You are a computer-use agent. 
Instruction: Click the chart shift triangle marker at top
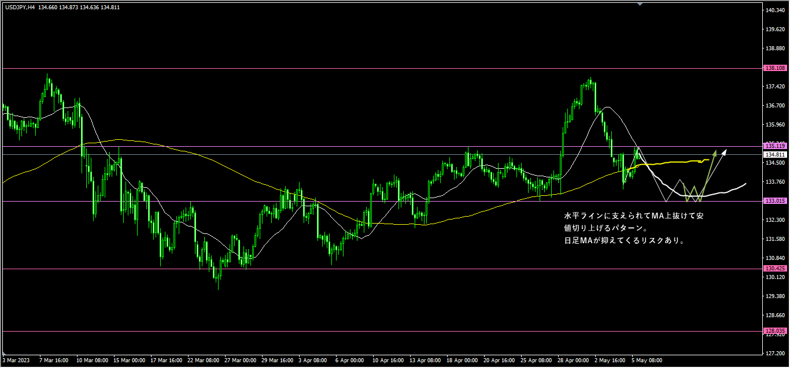pos(640,3)
